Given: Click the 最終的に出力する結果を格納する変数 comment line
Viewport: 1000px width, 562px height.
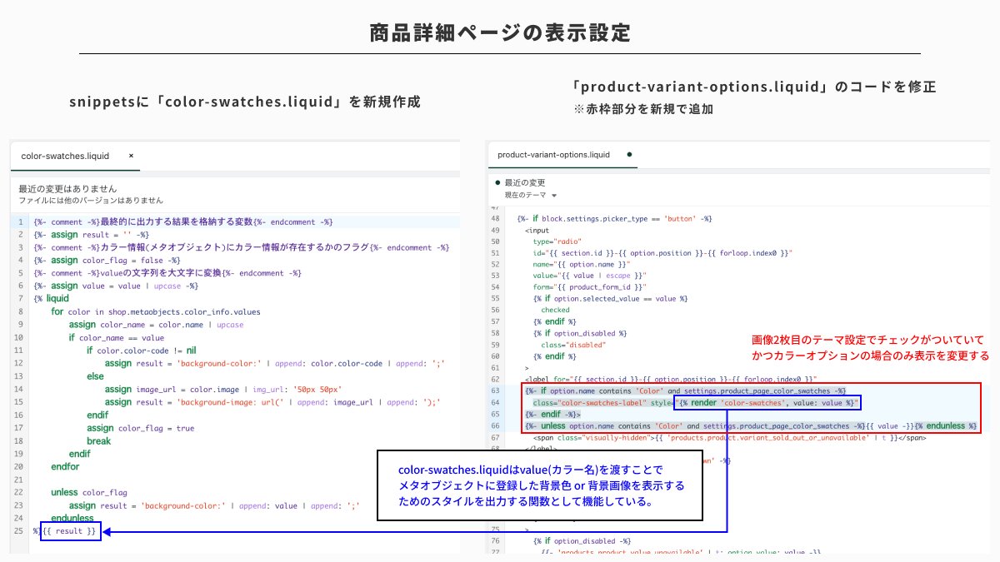Looking at the screenshot, I should (183, 222).
